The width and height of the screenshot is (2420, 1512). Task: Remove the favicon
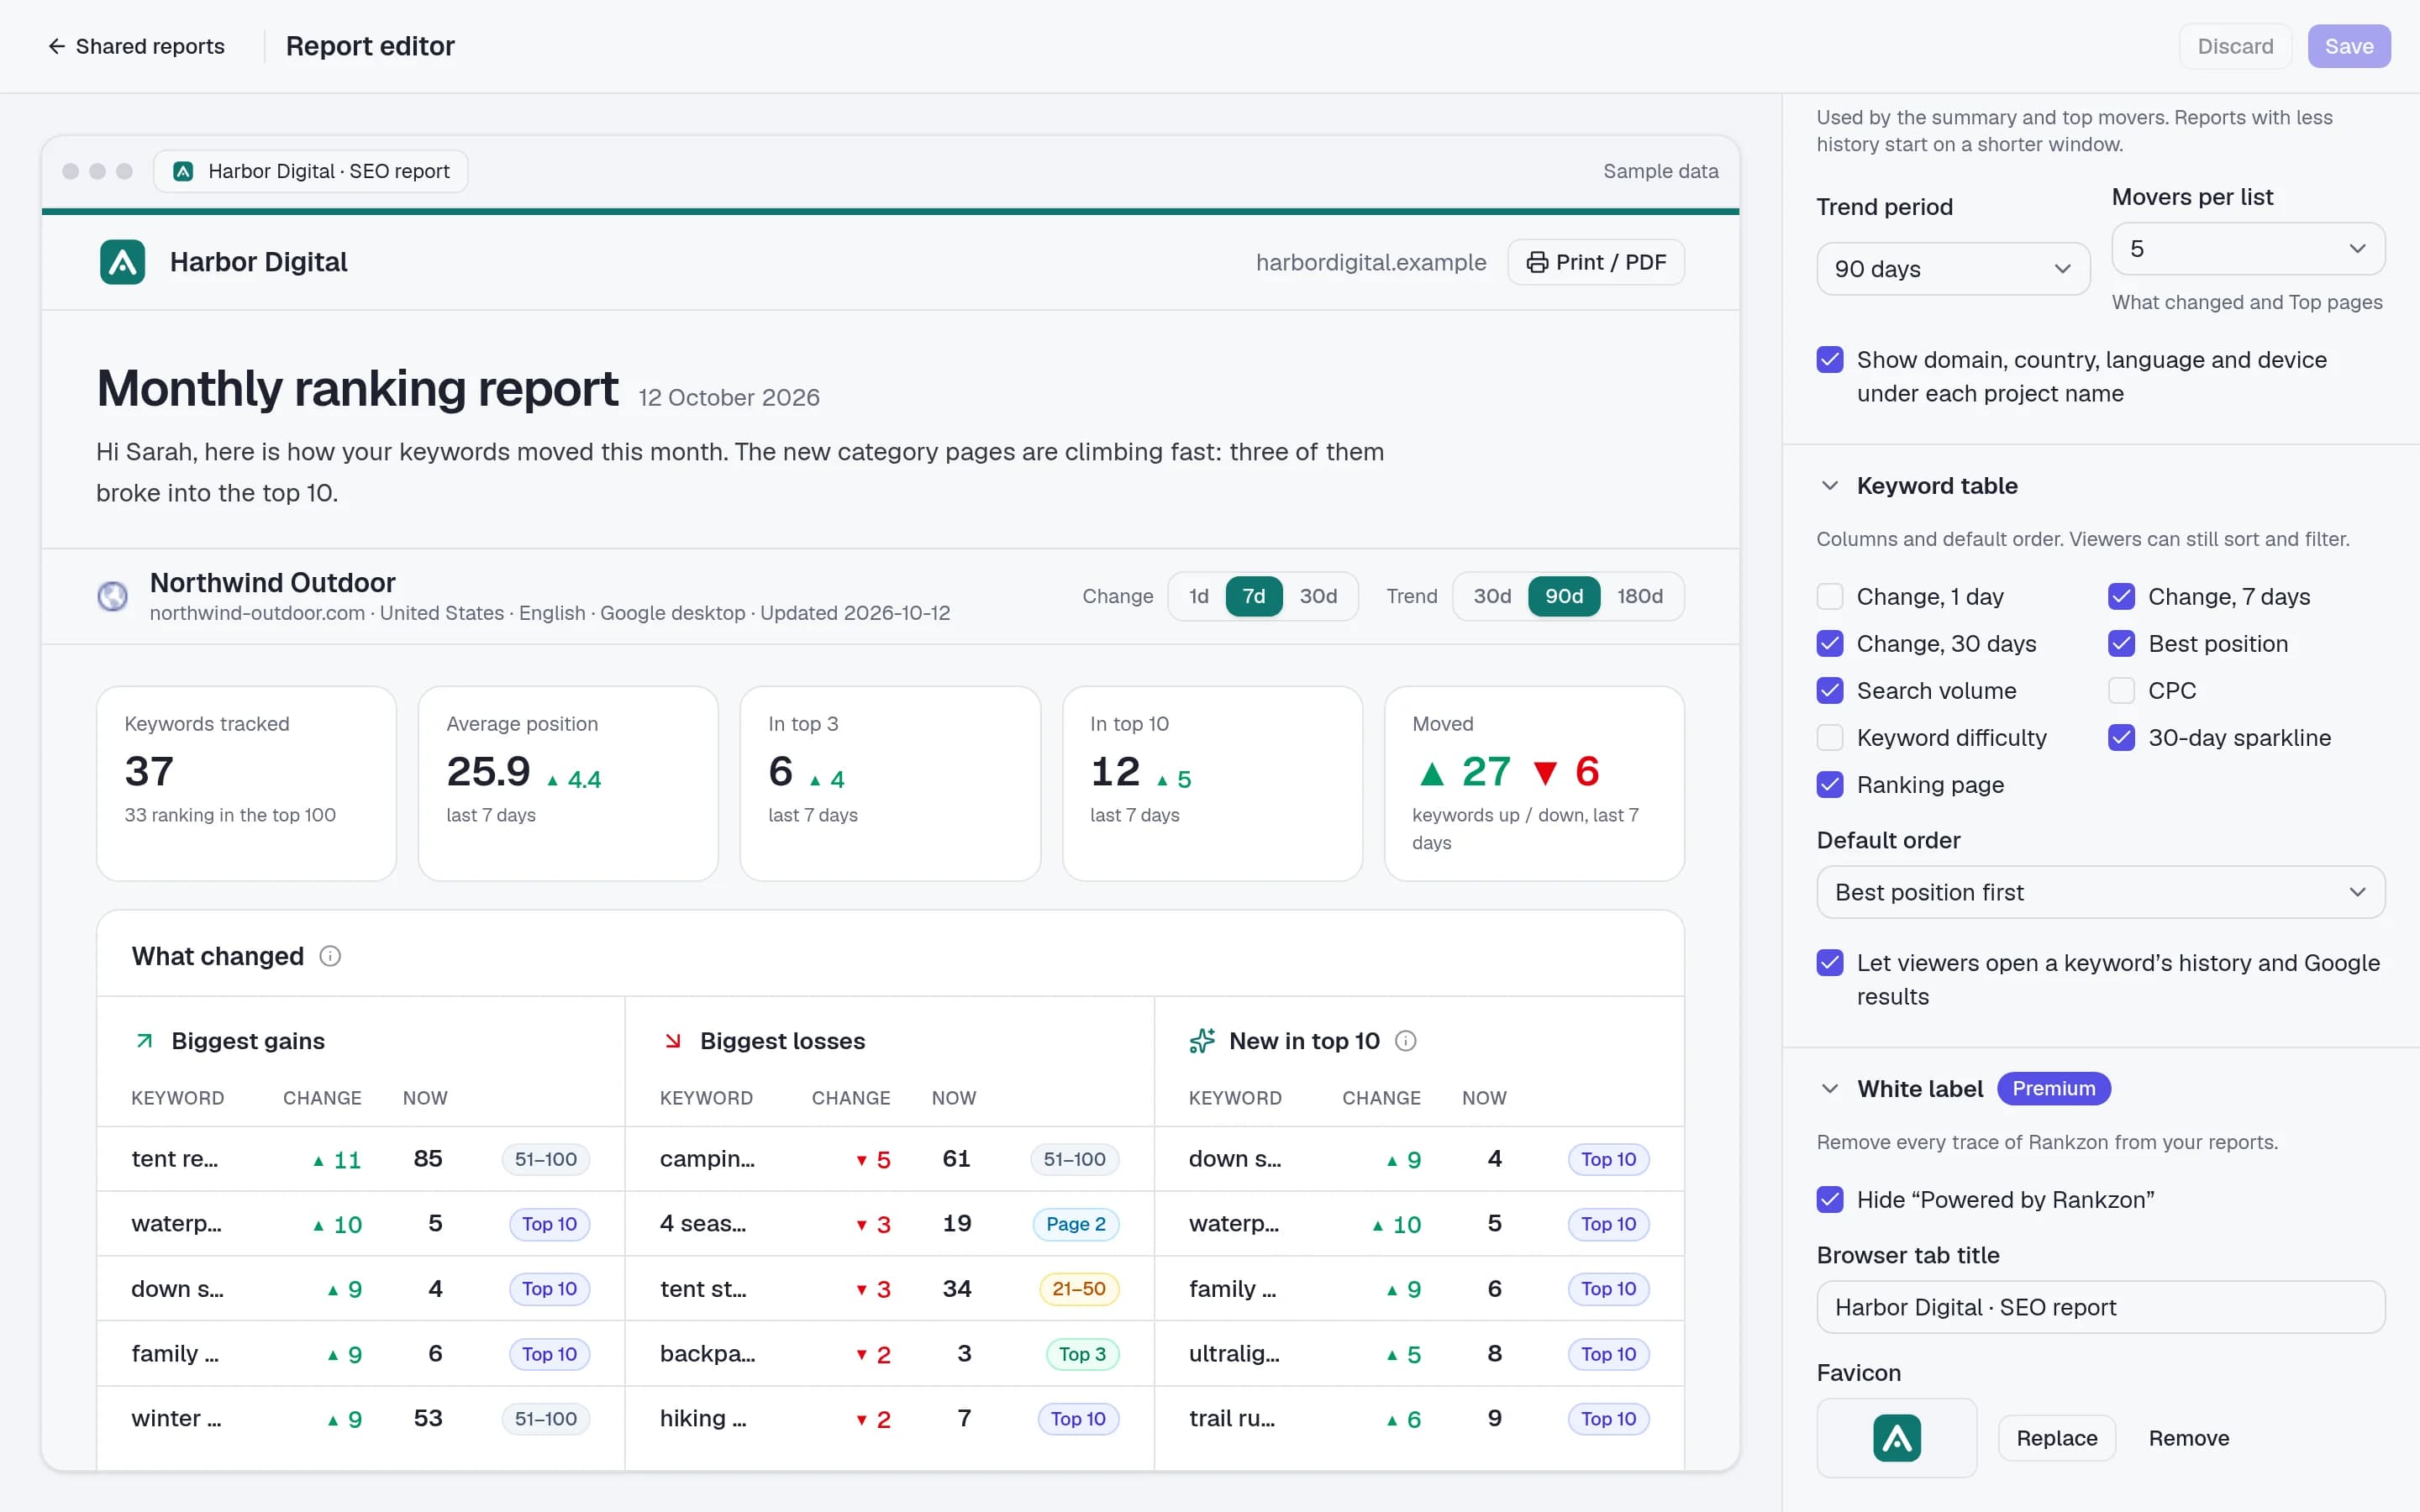coord(2188,1438)
